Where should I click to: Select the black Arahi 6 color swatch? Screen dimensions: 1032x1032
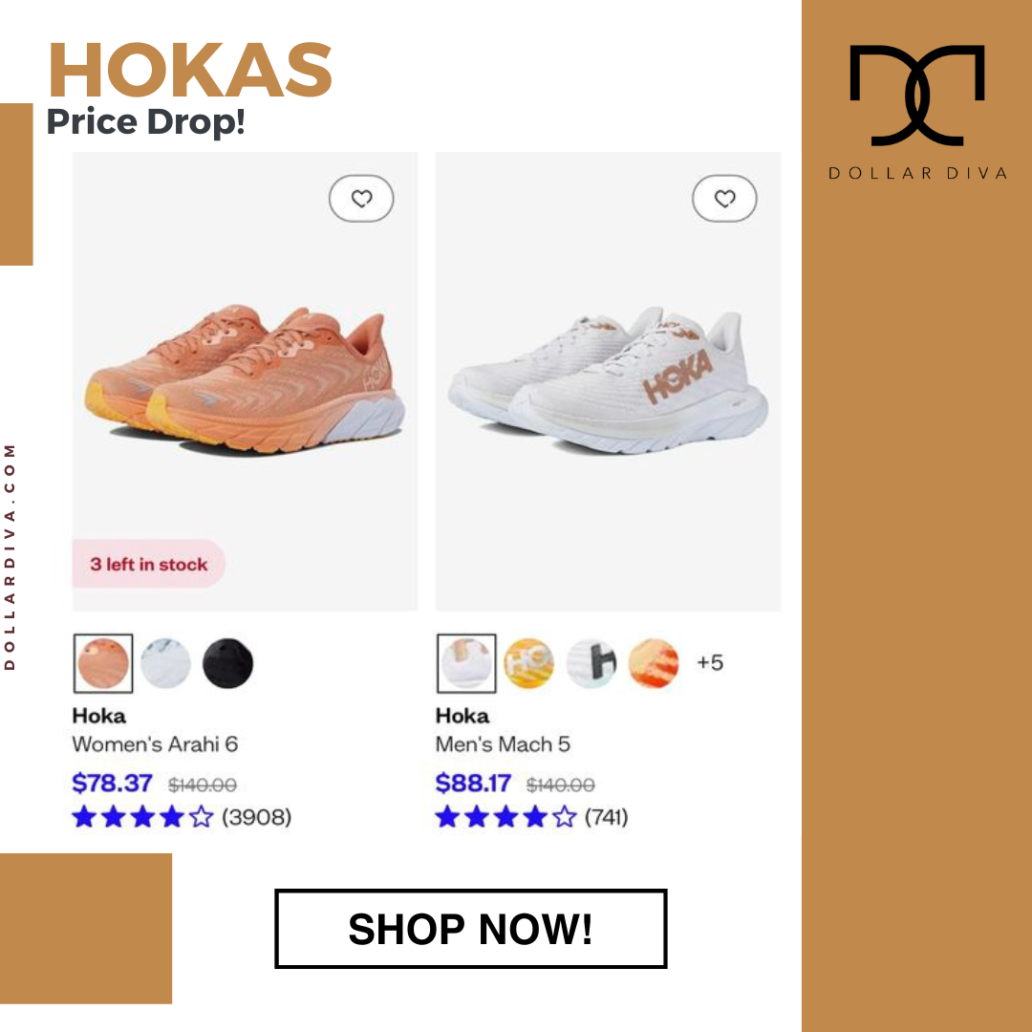[227, 663]
